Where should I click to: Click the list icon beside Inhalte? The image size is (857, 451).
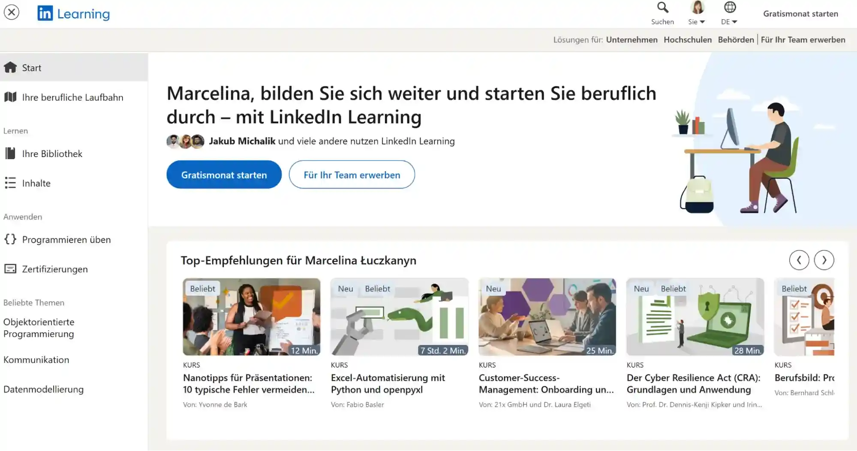[x=10, y=183]
